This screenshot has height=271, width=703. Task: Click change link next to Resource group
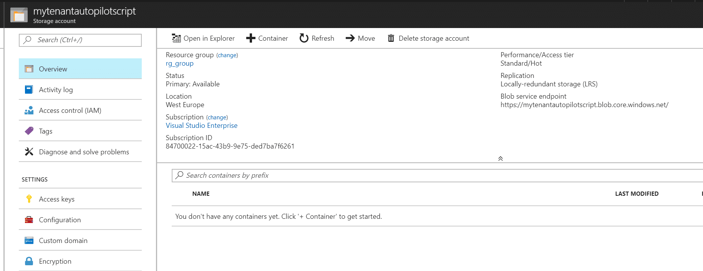point(227,55)
